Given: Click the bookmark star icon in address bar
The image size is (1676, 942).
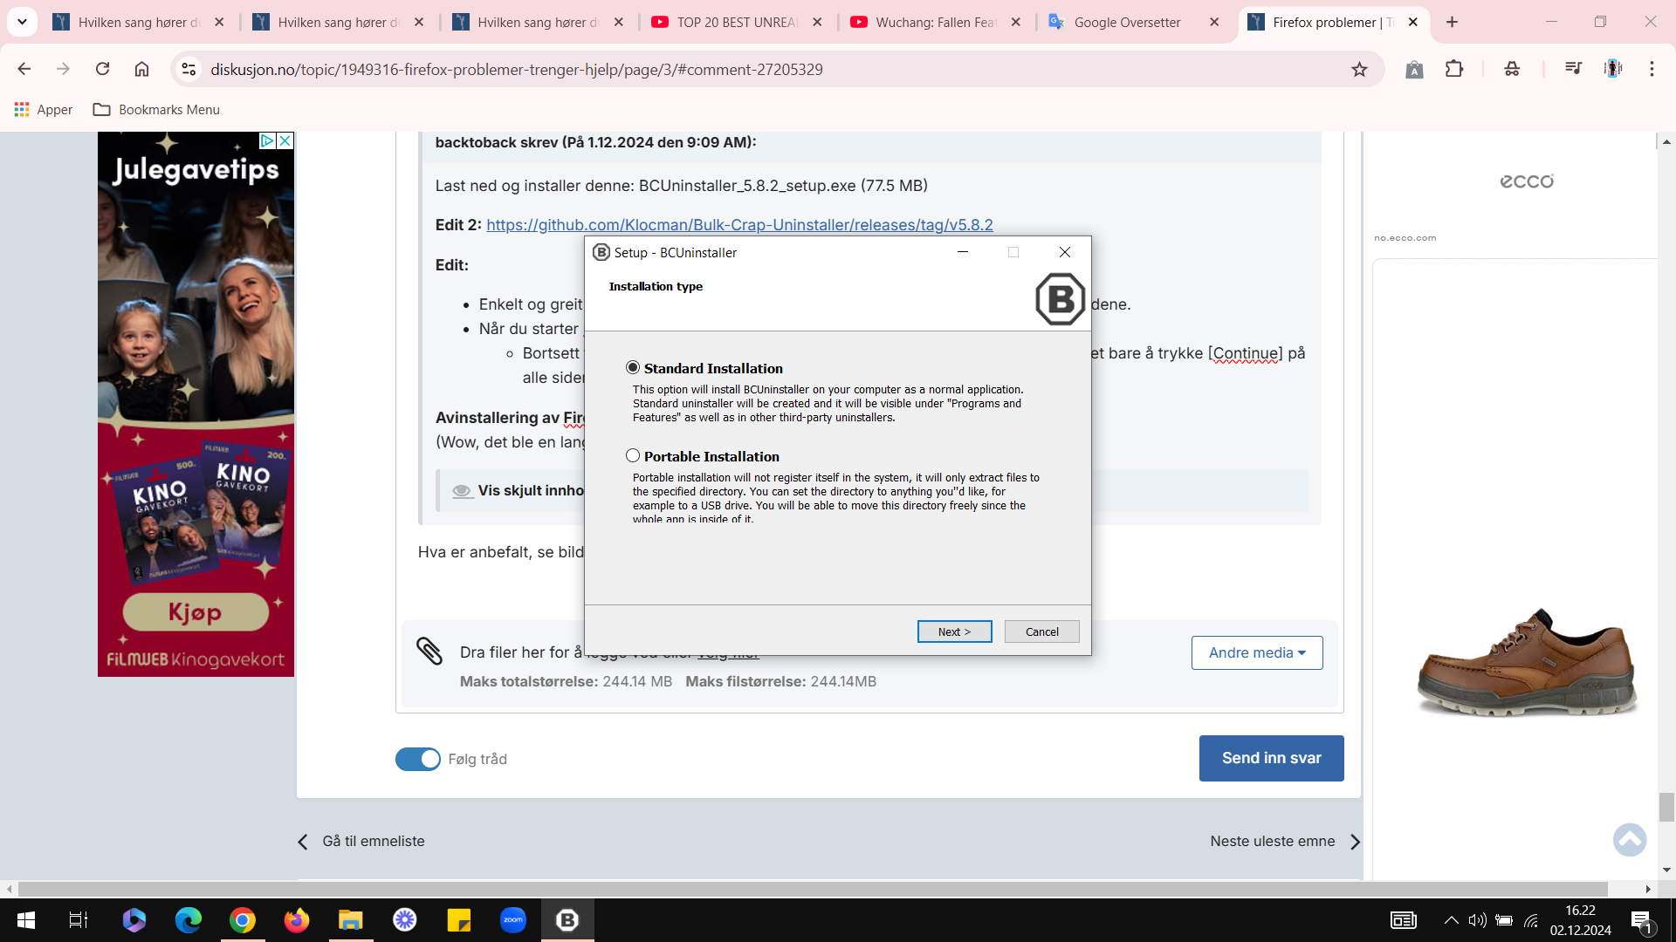Looking at the screenshot, I should (x=1359, y=69).
